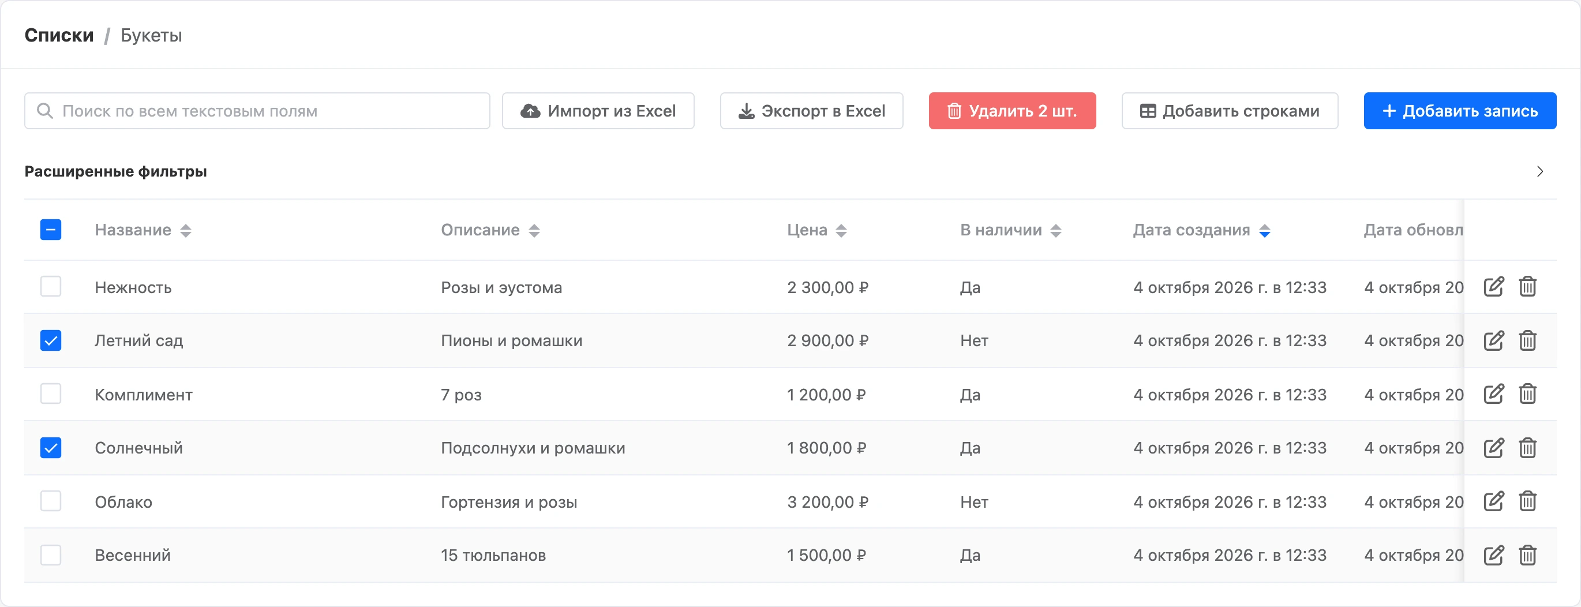This screenshot has height=607, width=1581.
Task: Click the Розы и эустома cell
Action: point(501,287)
